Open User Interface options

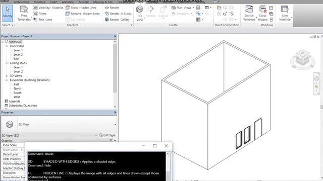pos(285,14)
